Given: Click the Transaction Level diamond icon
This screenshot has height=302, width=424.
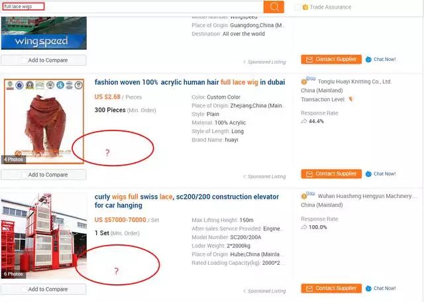Looking at the screenshot, I should coord(351,99).
